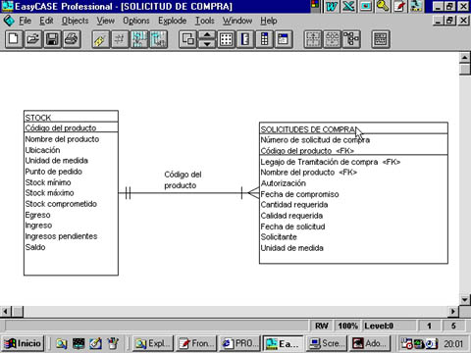Select the STOCK entity title
This screenshot has height=353, width=471.
click(38, 118)
